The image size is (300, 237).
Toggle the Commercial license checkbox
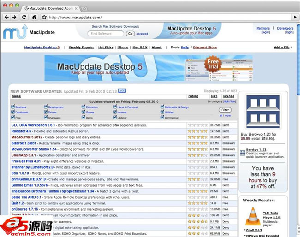pyautogui.click(x=162, y=117)
